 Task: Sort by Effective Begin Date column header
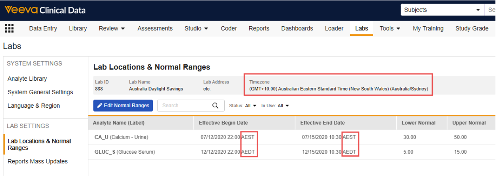click(223, 123)
